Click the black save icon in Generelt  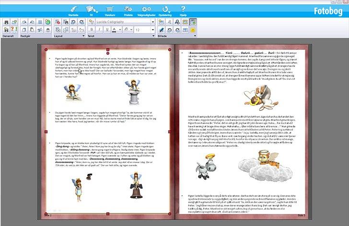coord(6,22)
